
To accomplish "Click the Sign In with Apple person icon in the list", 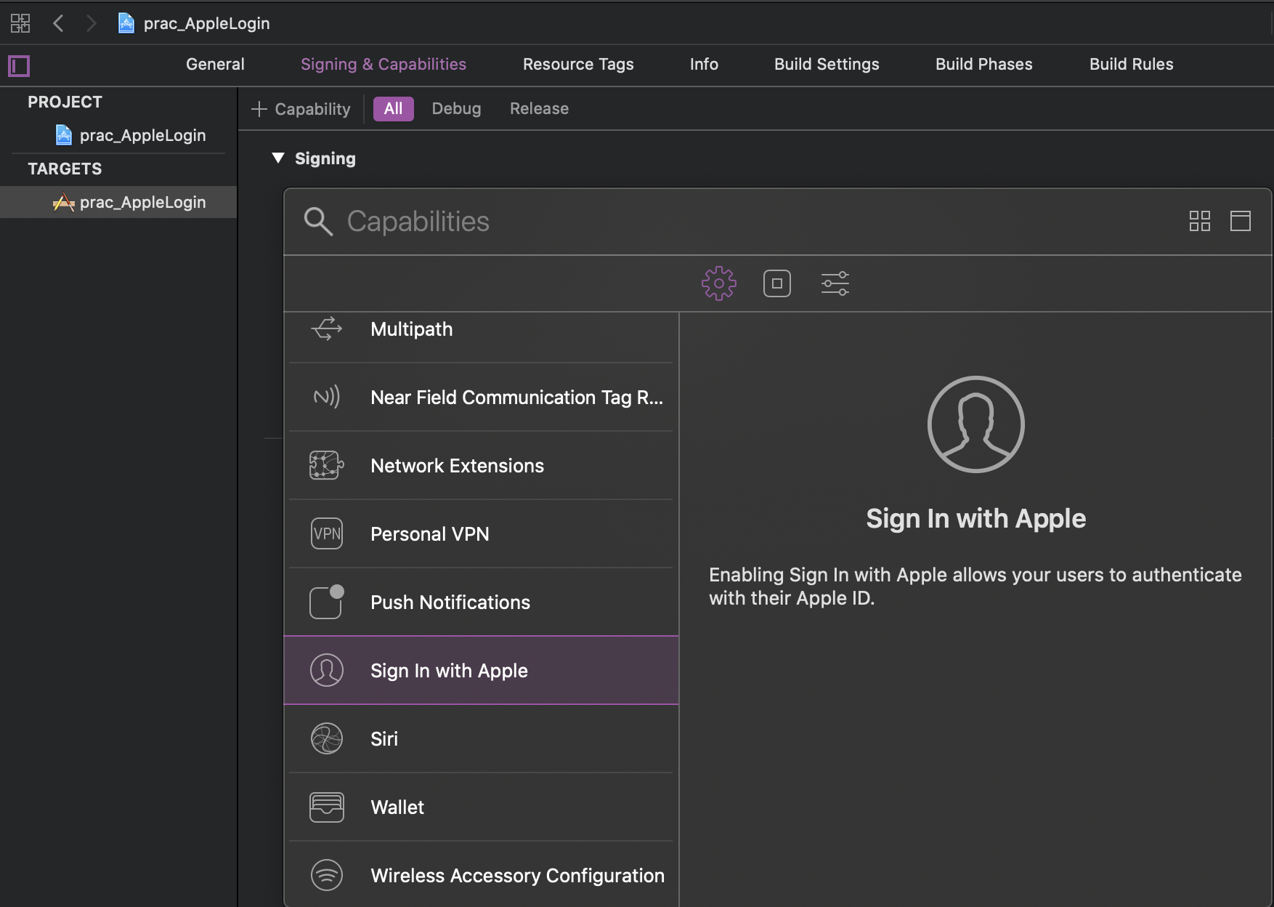I will (327, 670).
